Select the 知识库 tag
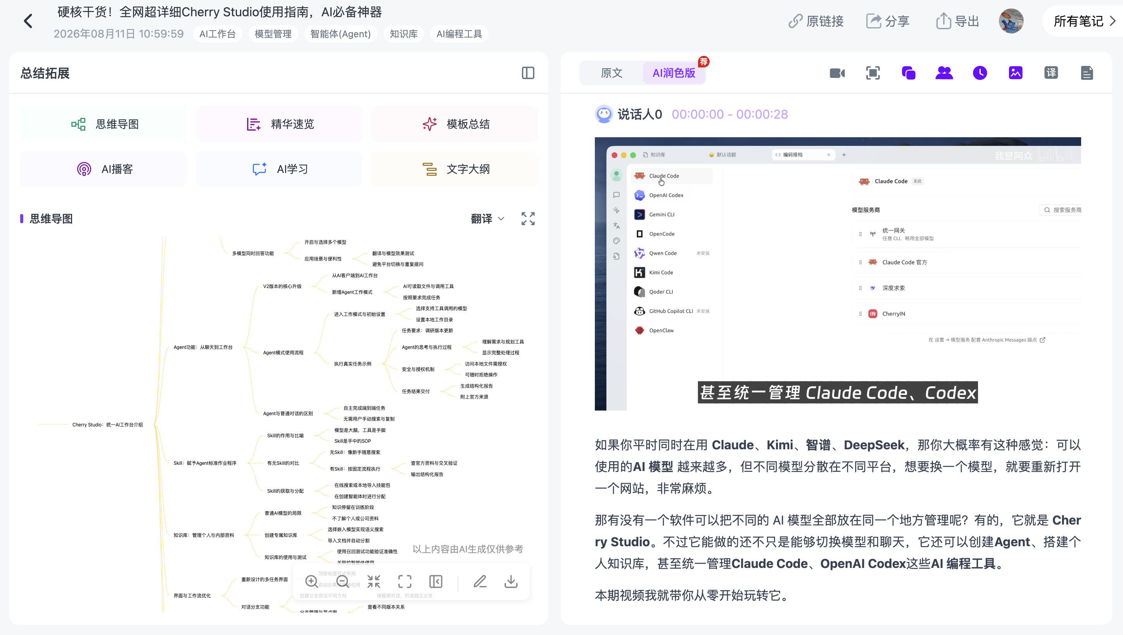This screenshot has width=1123, height=635. (403, 34)
